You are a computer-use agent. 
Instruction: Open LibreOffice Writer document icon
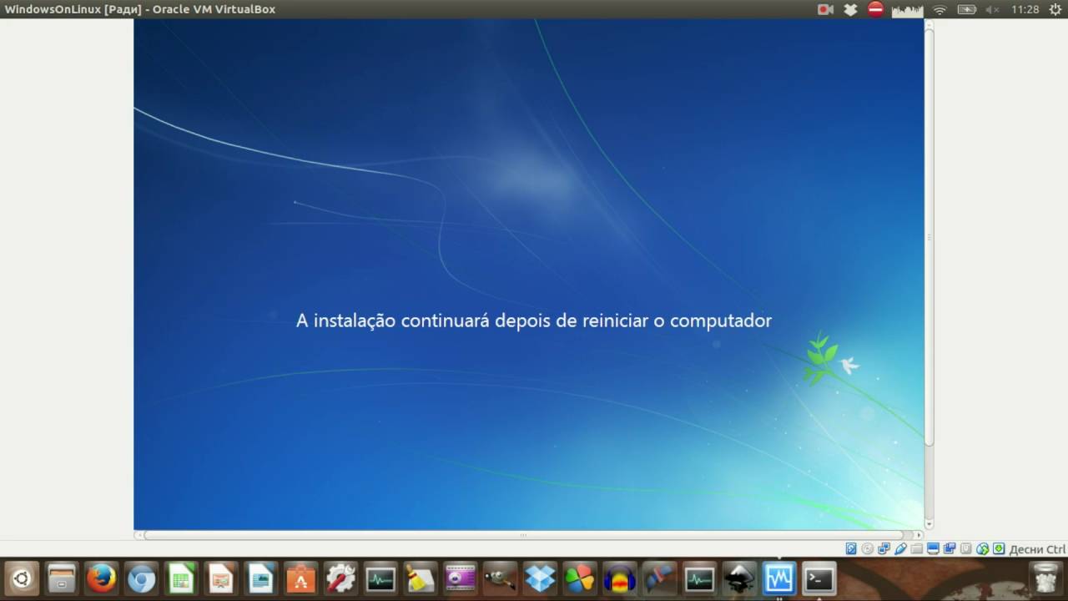click(x=261, y=578)
